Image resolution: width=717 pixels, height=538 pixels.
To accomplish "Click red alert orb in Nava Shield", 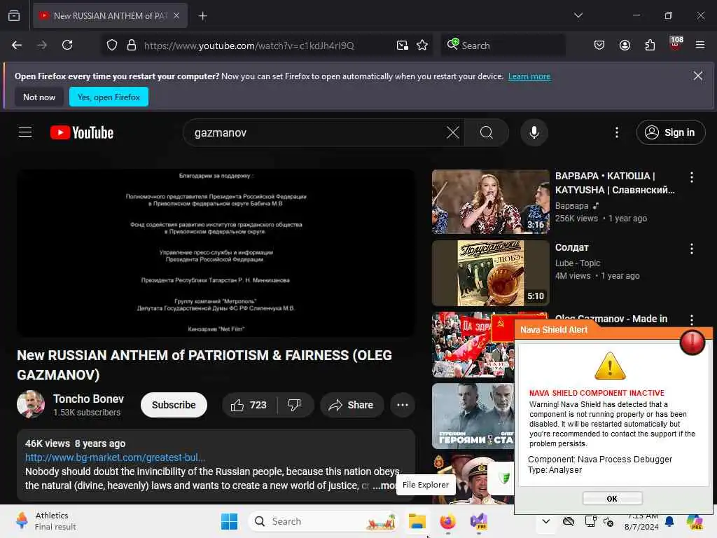I will [692, 341].
